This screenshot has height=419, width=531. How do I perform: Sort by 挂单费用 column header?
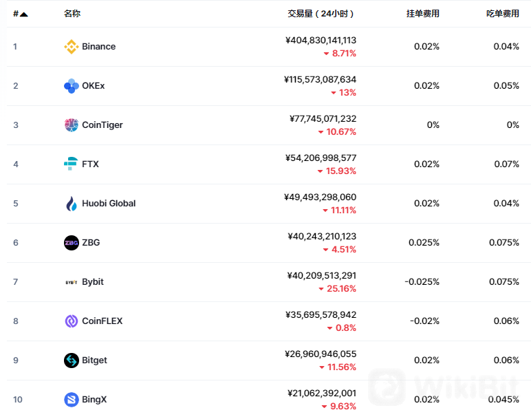click(422, 14)
